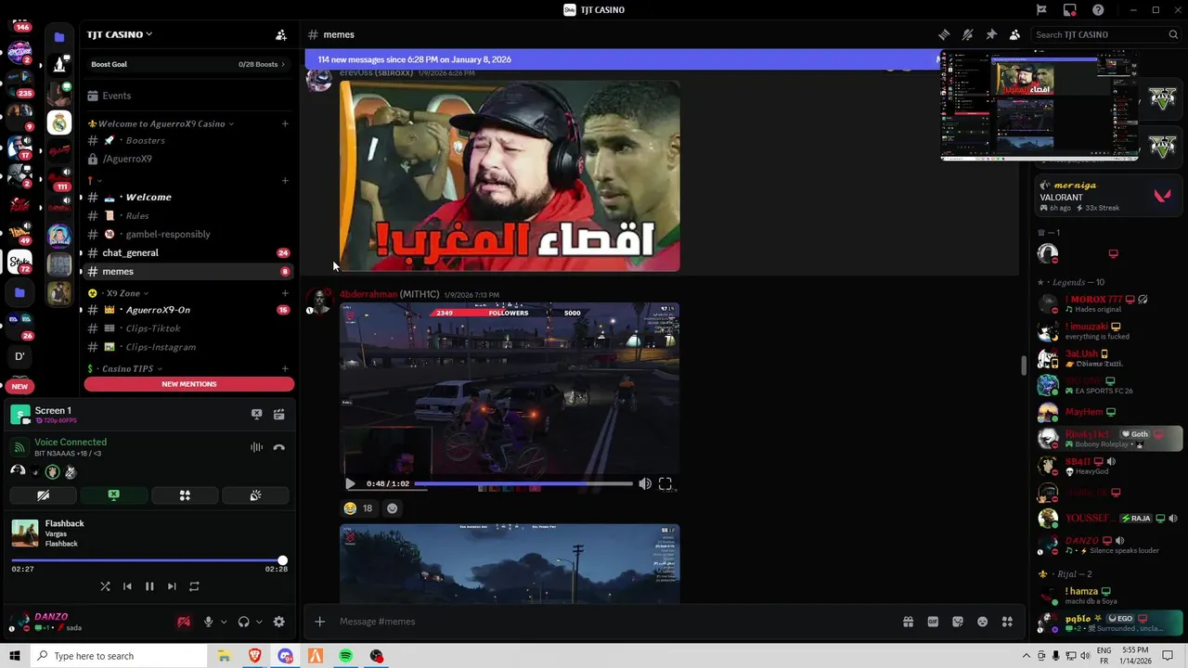
Task: Open voice noise suppression waveform icon
Action: [256, 447]
